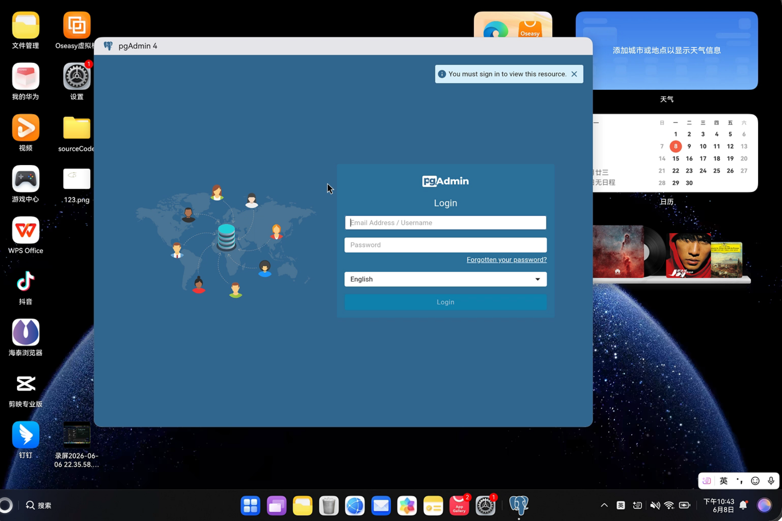Select the 123.png desktop file

[x=77, y=179]
